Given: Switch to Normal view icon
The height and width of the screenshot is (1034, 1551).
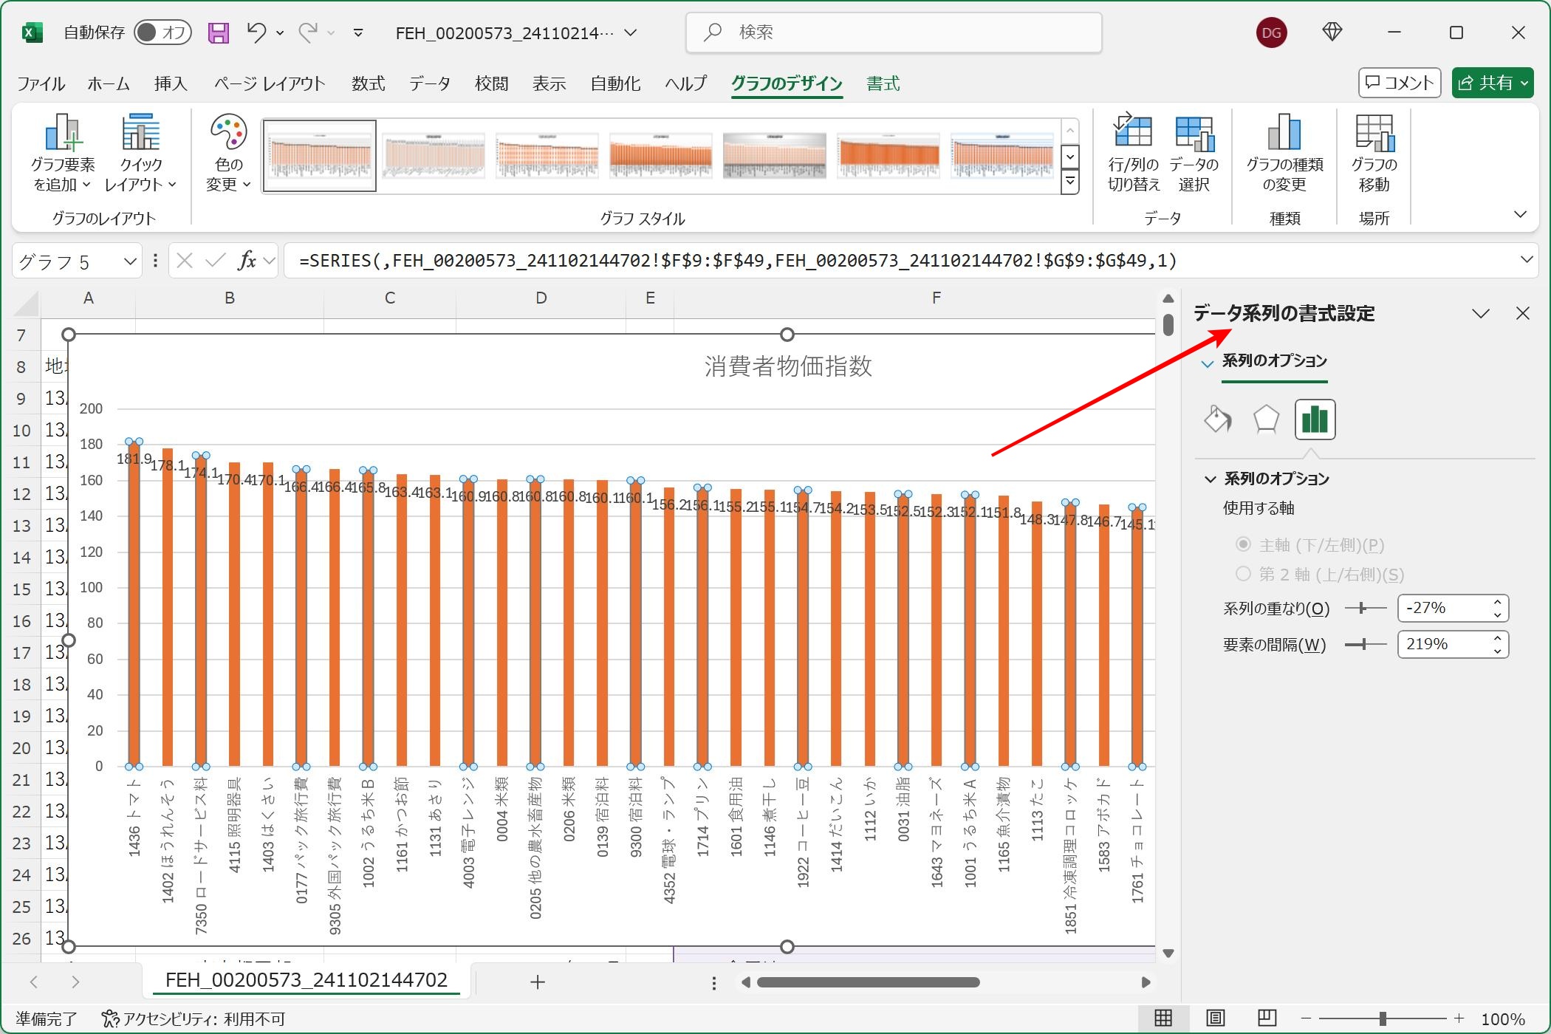Looking at the screenshot, I should click(x=1163, y=1018).
